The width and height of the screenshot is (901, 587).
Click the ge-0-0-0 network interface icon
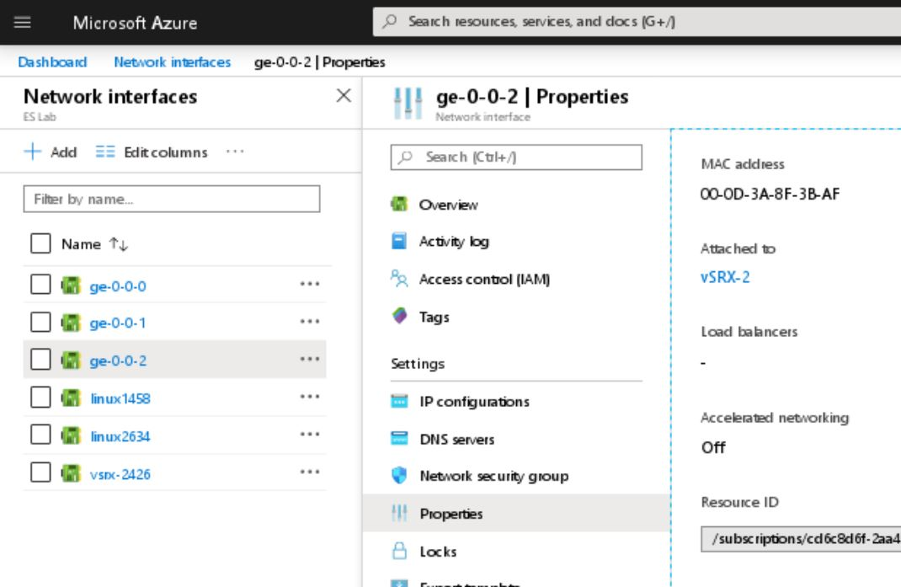(x=71, y=285)
